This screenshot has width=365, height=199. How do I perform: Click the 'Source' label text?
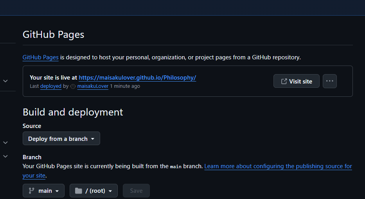[32, 126]
